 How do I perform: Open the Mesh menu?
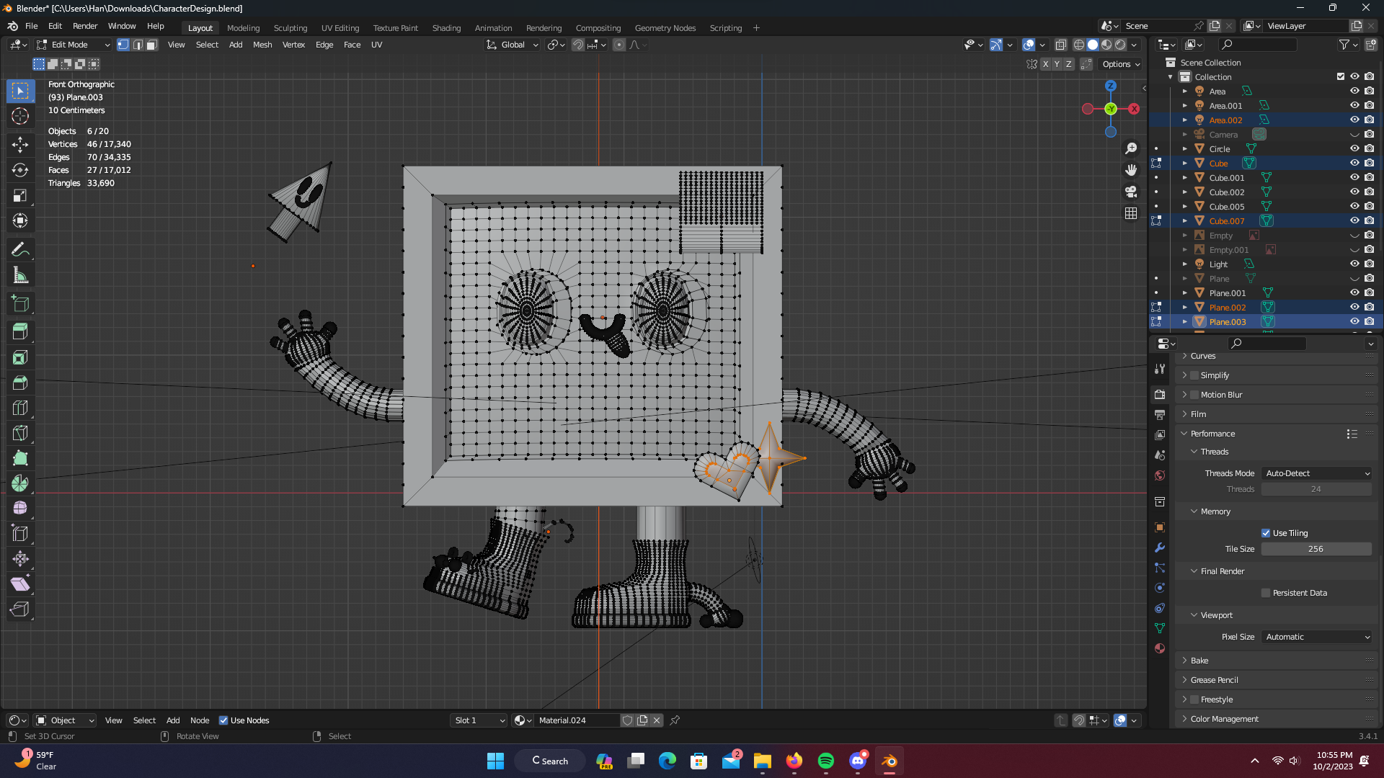coord(262,45)
